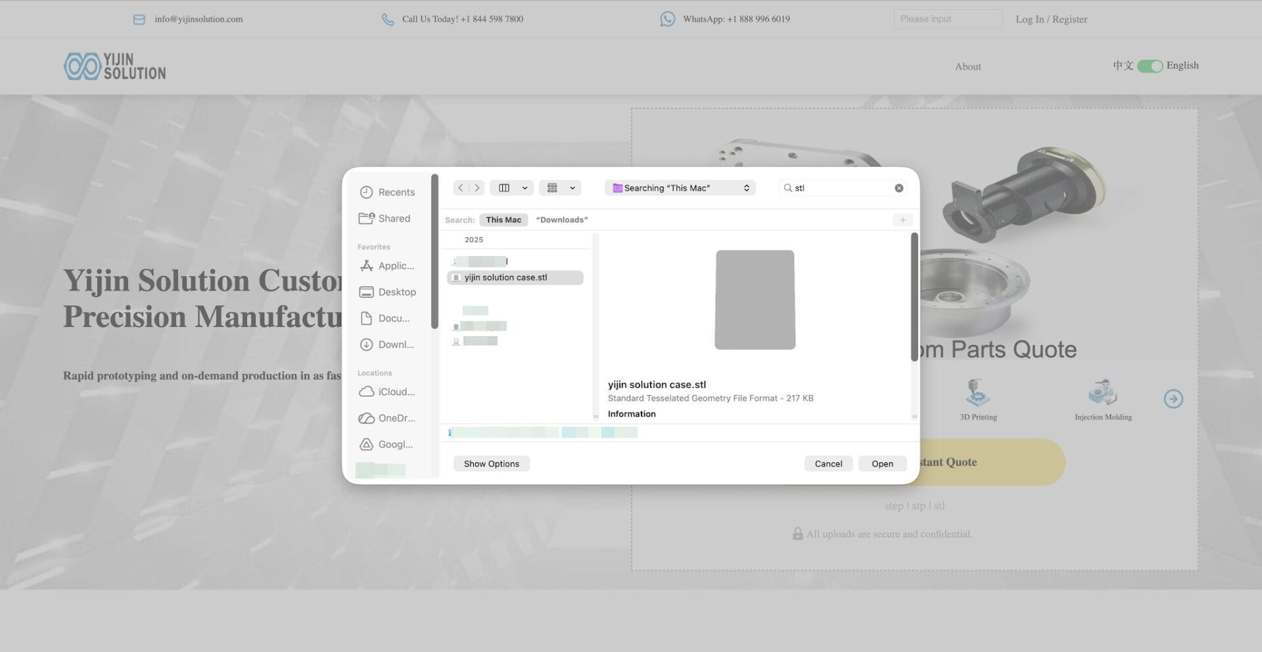Open the item grouping dropdown
The height and width of the screenshot is (652, 1262).
click(x=560, y=188)
